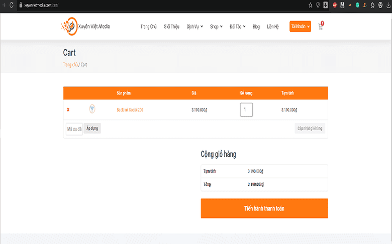Click the orange flame extension icon
This screenshot has width=392, height=244.
click(x=350, y=5)
